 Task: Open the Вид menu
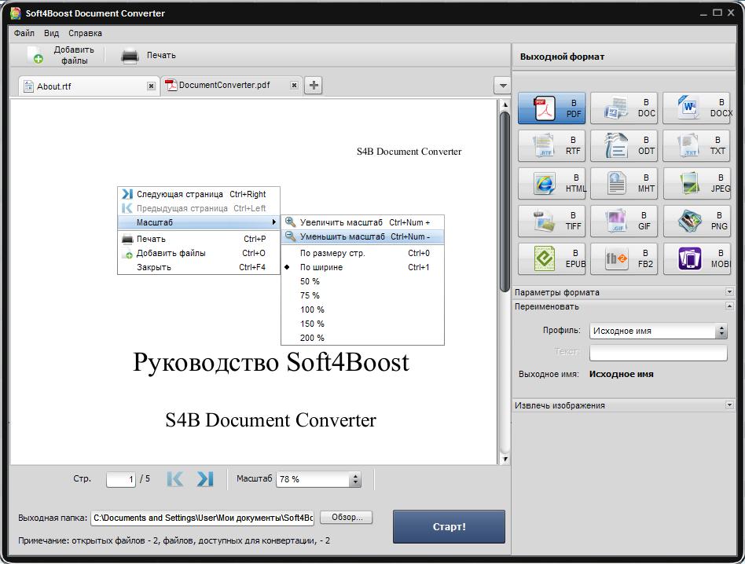pos(51,33)
